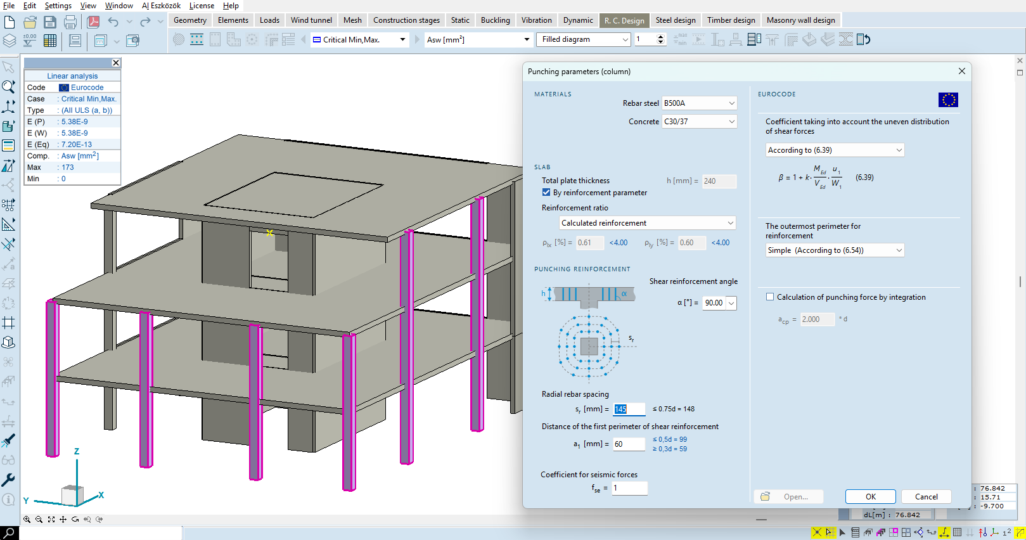This screenshot has height=540, width=1026.
Task: Expand the Calculated reinforcement dropdown
Action: [x=648, y=223]
